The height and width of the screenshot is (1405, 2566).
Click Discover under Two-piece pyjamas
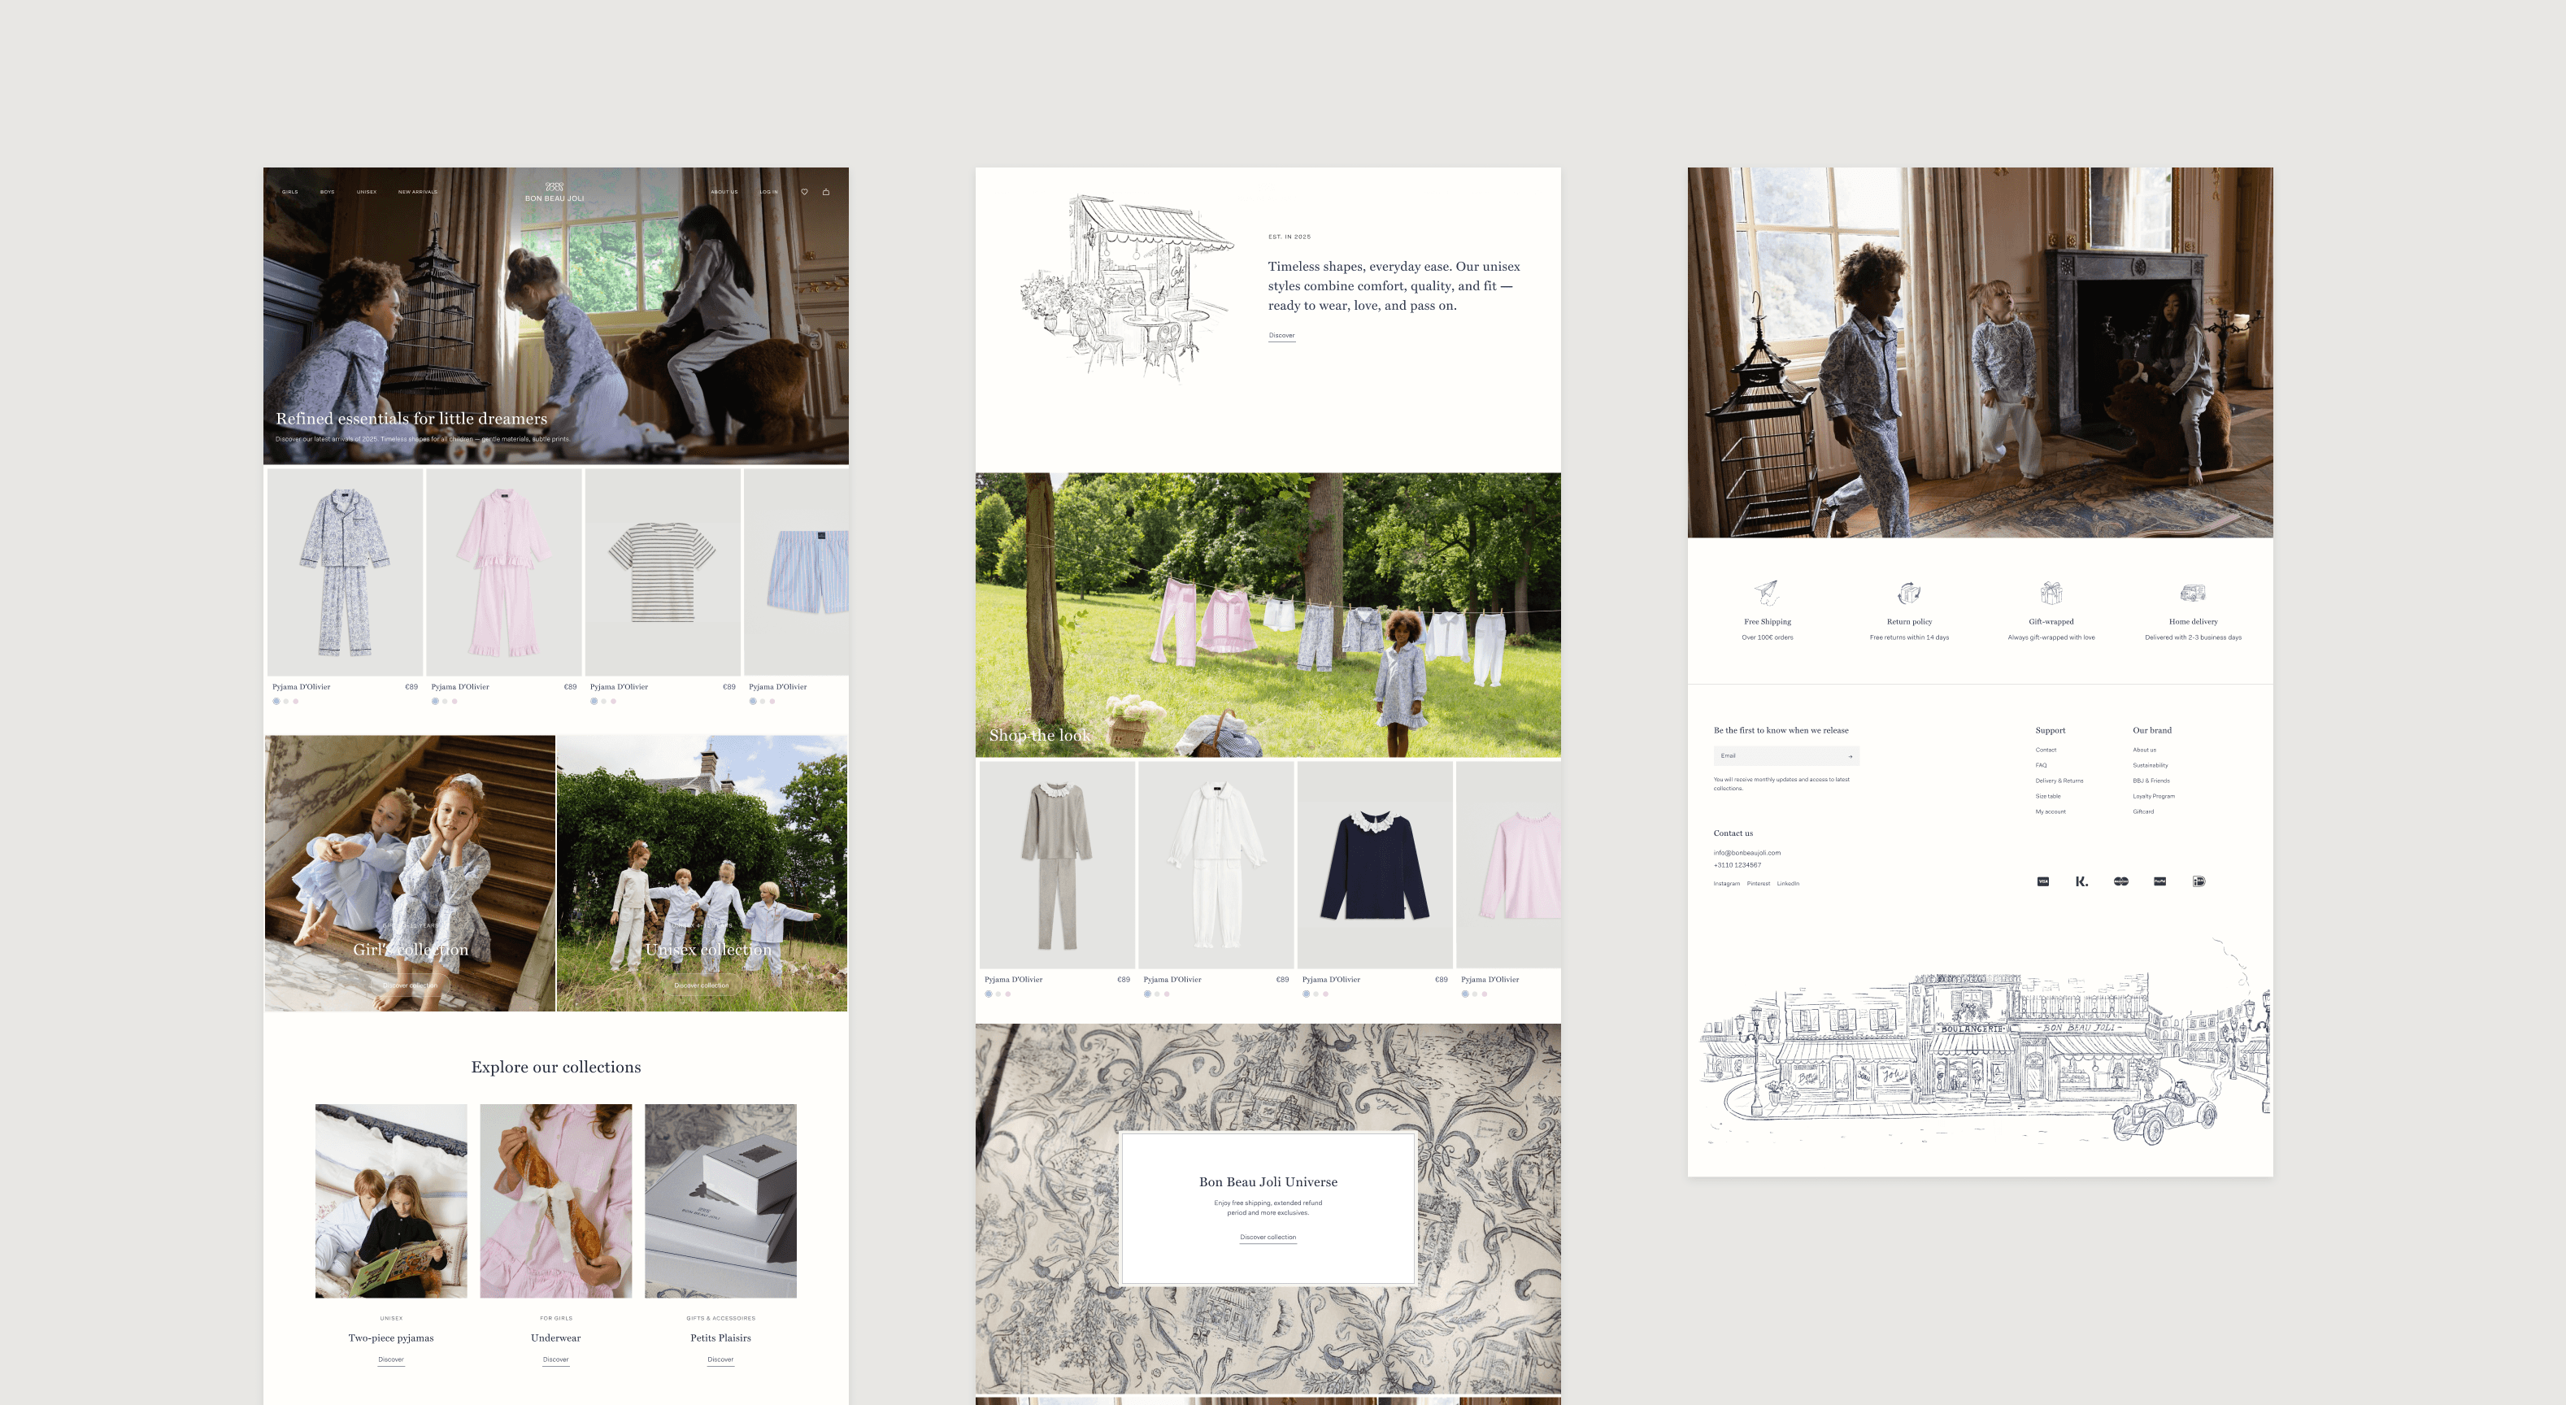tap(390, 1360)
